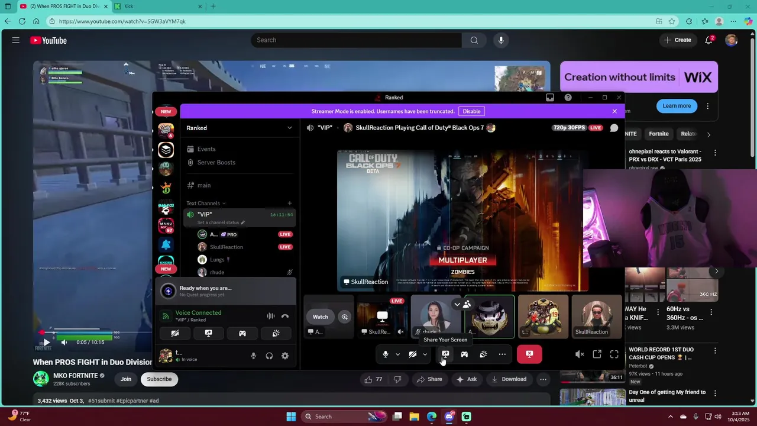
Task: Turn on camera in the call toolbar
Action: 413,354
